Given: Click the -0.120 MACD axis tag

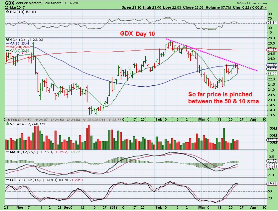Looking at the screenshot, I should pos(272,164).
